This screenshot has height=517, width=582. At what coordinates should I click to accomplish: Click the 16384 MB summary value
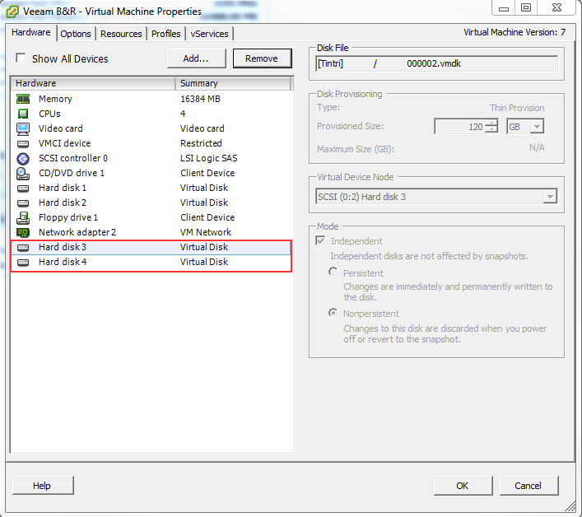[x=200, y=99]
